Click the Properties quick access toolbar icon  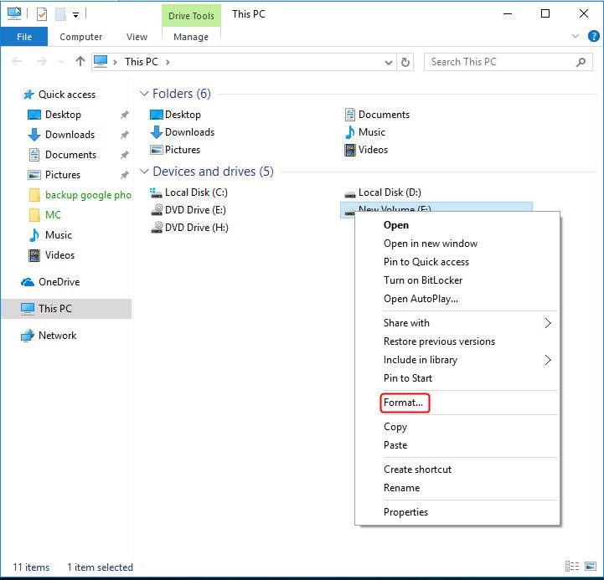point(42,13)
